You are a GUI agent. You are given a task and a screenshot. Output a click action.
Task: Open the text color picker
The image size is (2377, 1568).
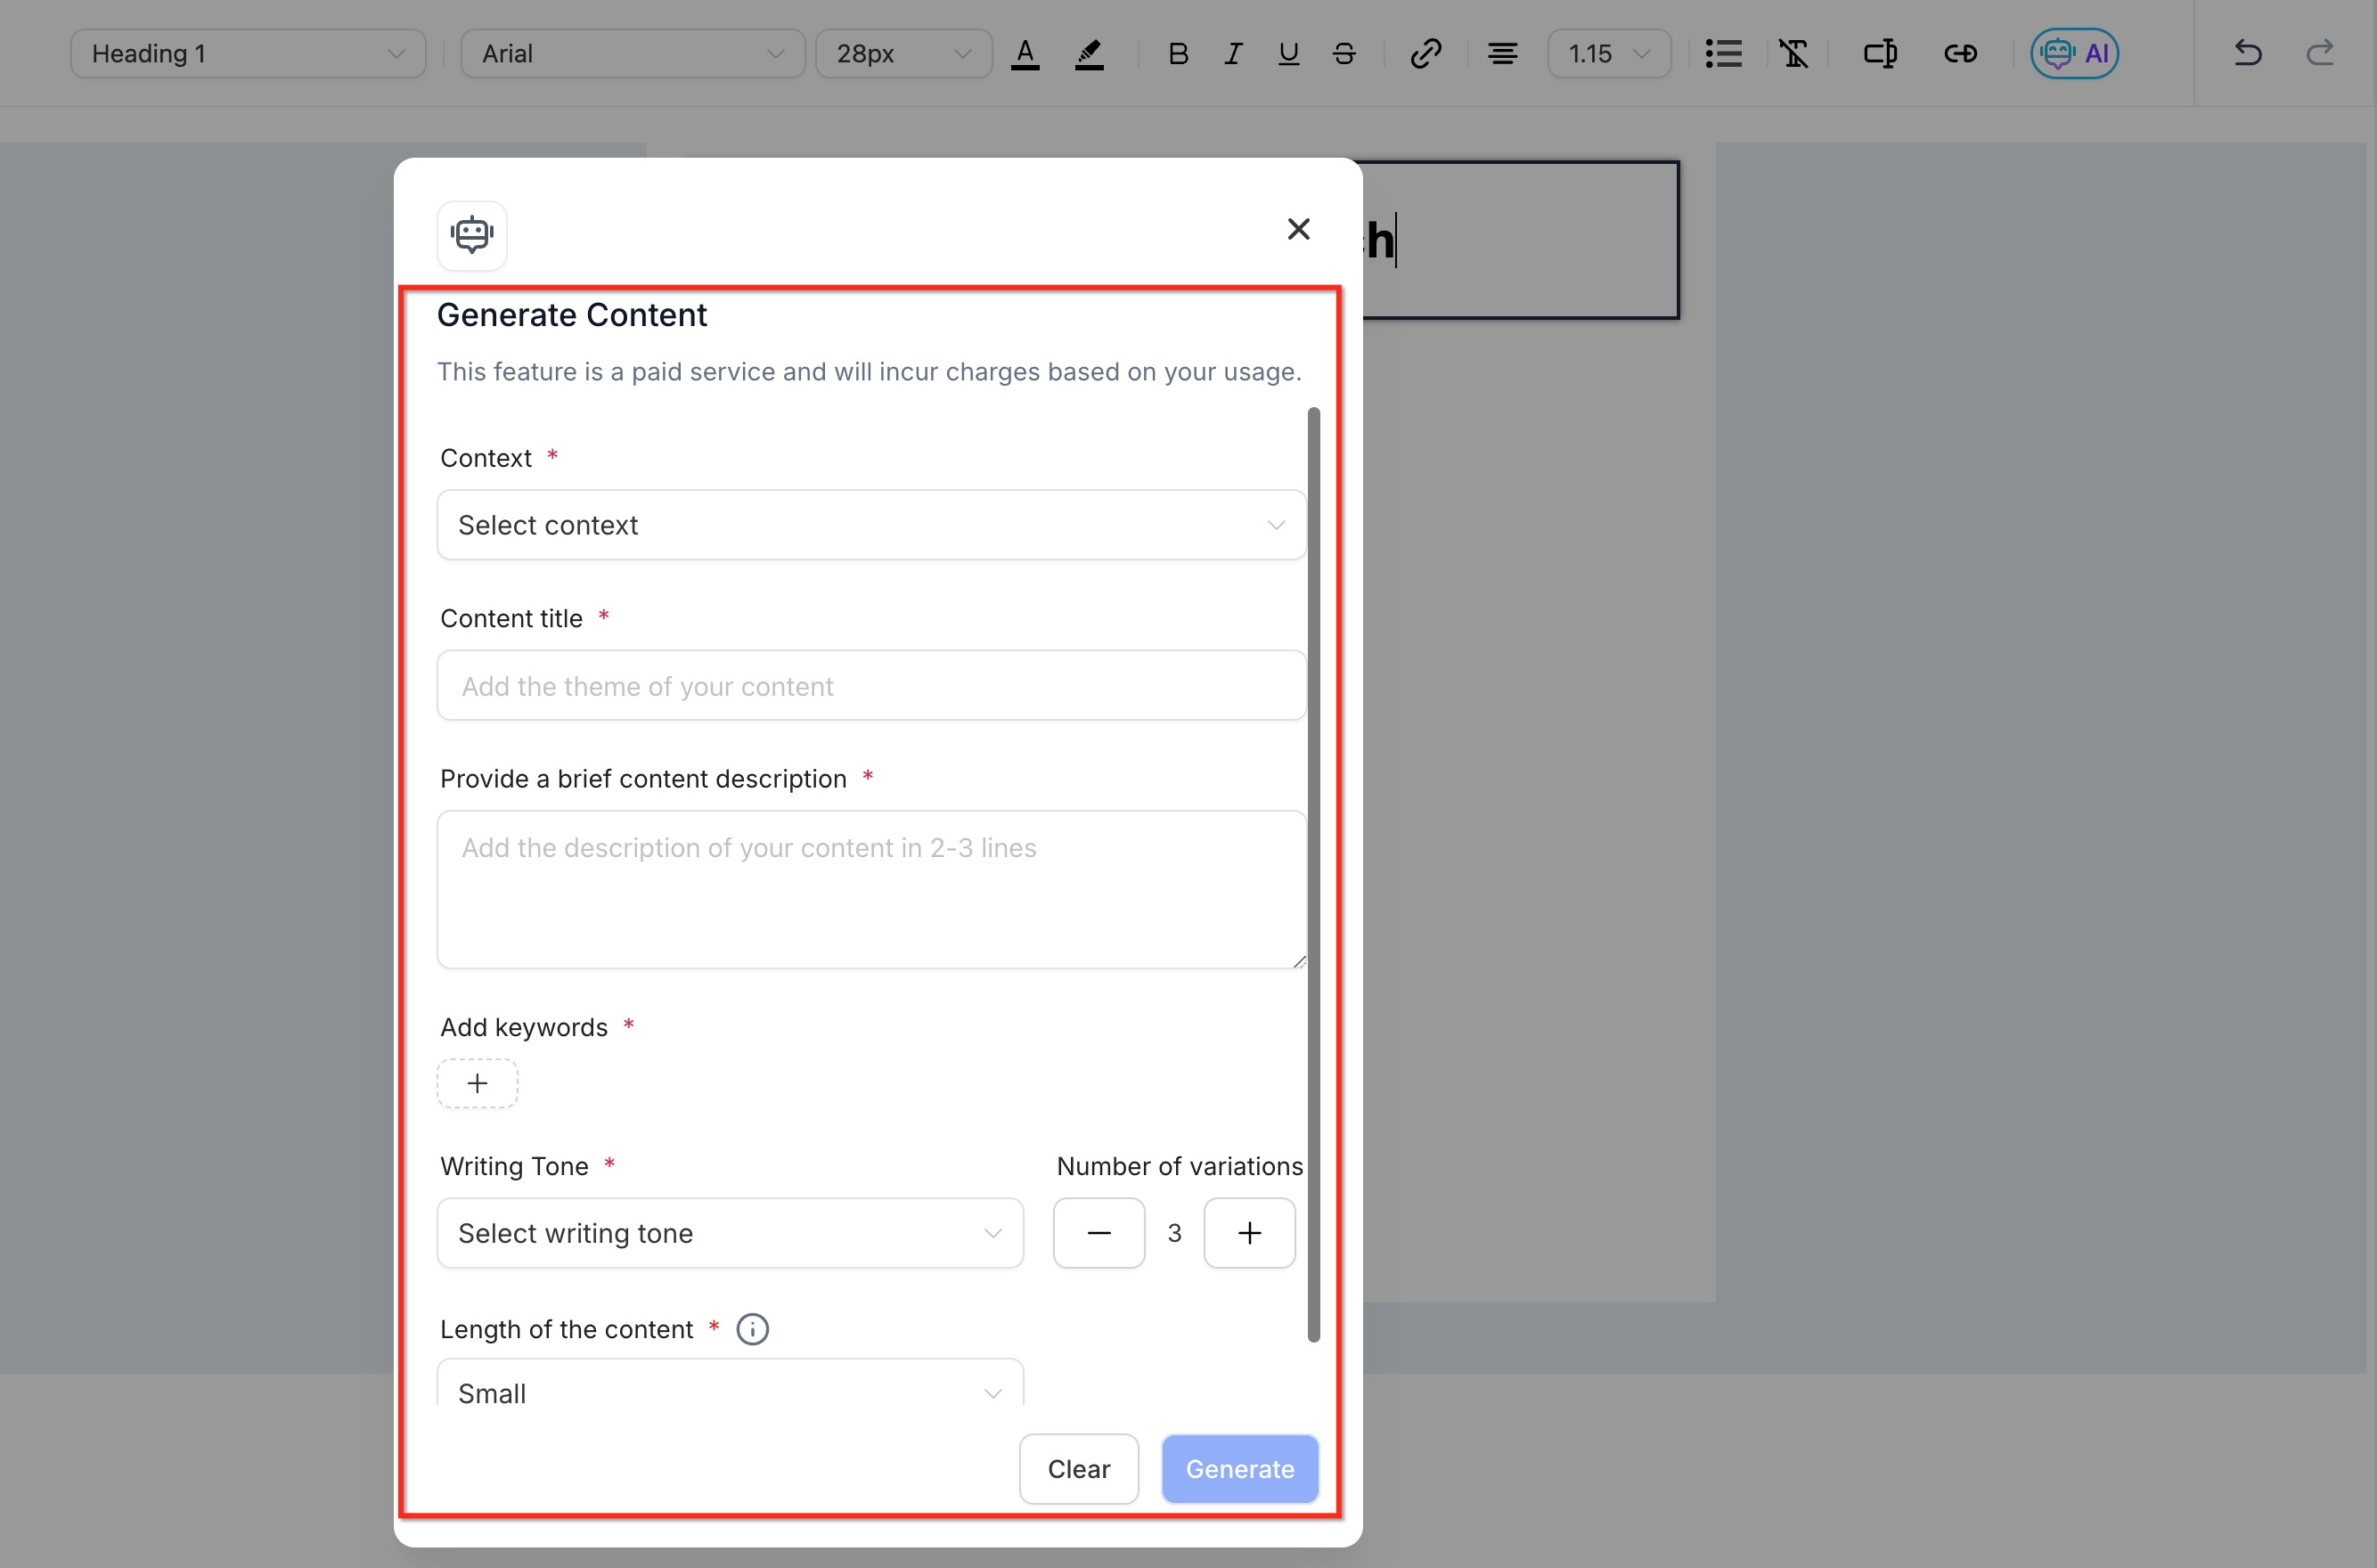coord(1025,54)
